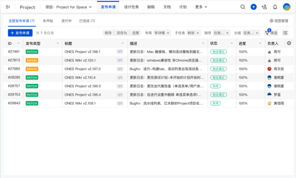The width and height of the screenshot is (296, 178).
Task: Click 谢明夏 avatar in row #28285
Action: (269, 78)
